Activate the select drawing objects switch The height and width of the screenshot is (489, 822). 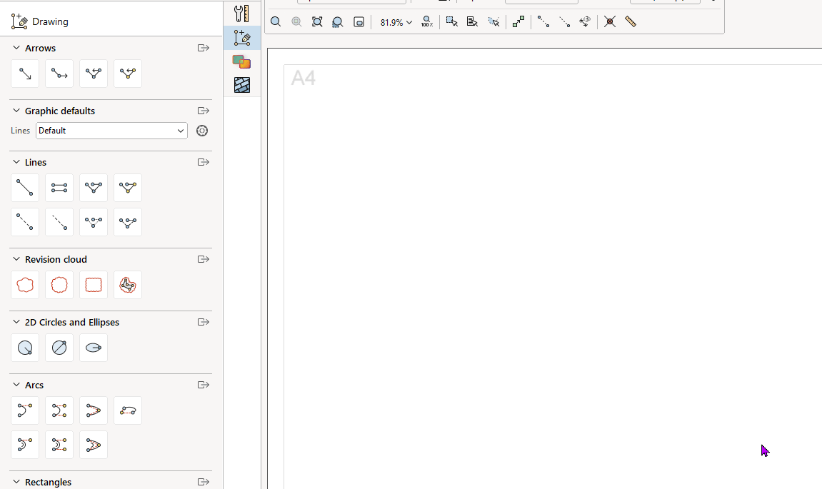pos(452,21)
